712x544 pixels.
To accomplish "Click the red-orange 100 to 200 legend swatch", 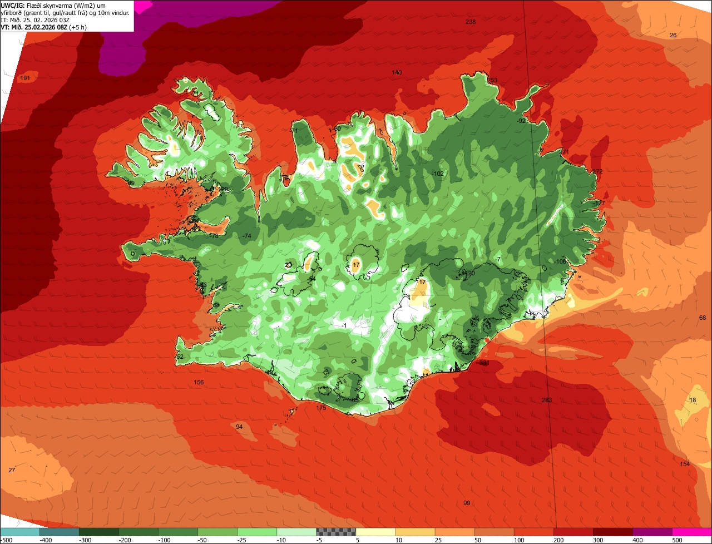I will point(533,532).
